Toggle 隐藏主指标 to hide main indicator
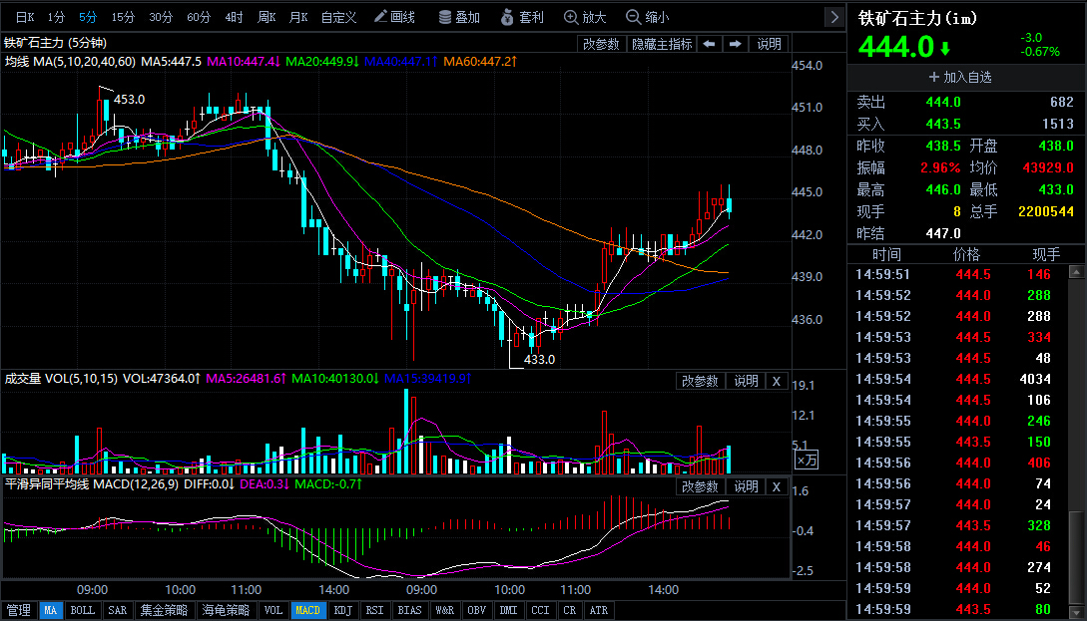This screenshot has height=621, width=1087. click(661, 44)
